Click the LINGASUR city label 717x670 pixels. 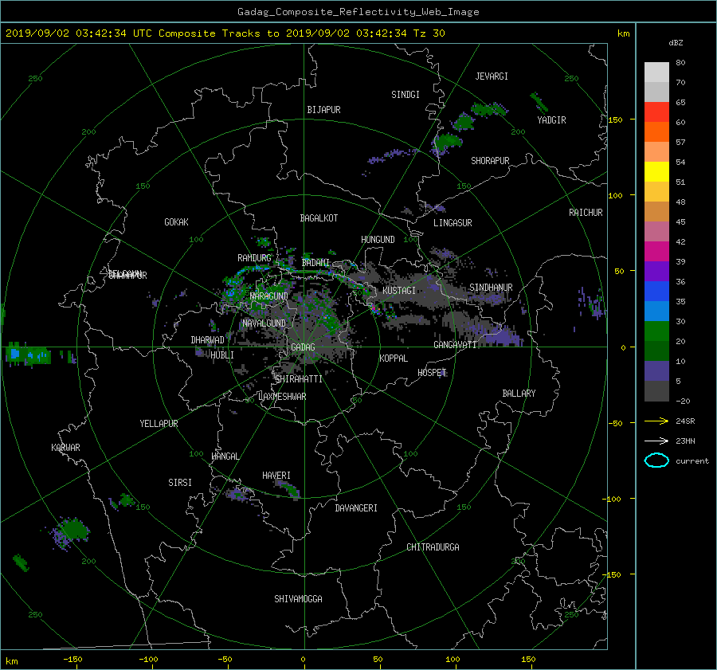point(453,223)
